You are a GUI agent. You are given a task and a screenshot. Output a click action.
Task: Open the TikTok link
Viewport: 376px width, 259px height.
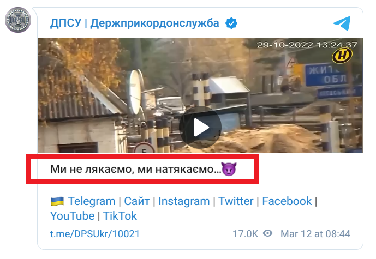pyautogui.click(x=120, y=216)
